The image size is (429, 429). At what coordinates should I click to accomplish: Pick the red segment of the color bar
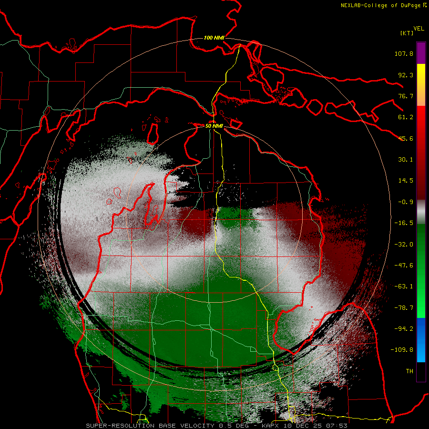pyautogui.click(x=421, y=153)
